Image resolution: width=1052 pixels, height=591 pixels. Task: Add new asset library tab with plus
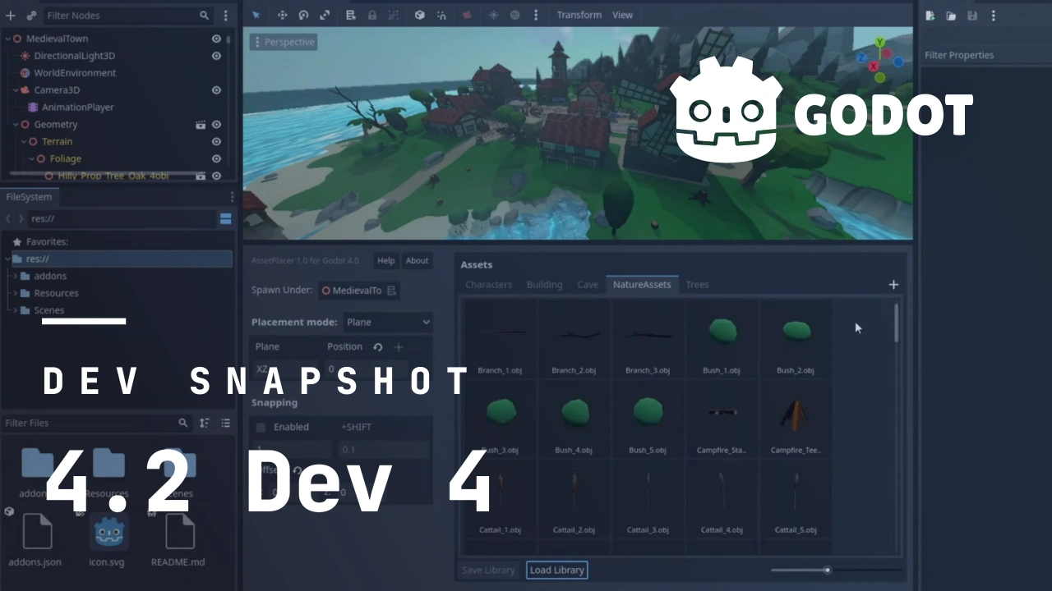click(893, 285)
